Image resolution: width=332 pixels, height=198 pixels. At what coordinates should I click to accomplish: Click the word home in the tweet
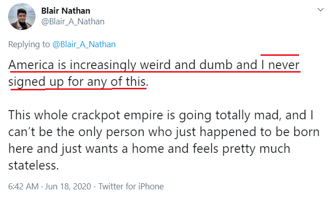148,149
